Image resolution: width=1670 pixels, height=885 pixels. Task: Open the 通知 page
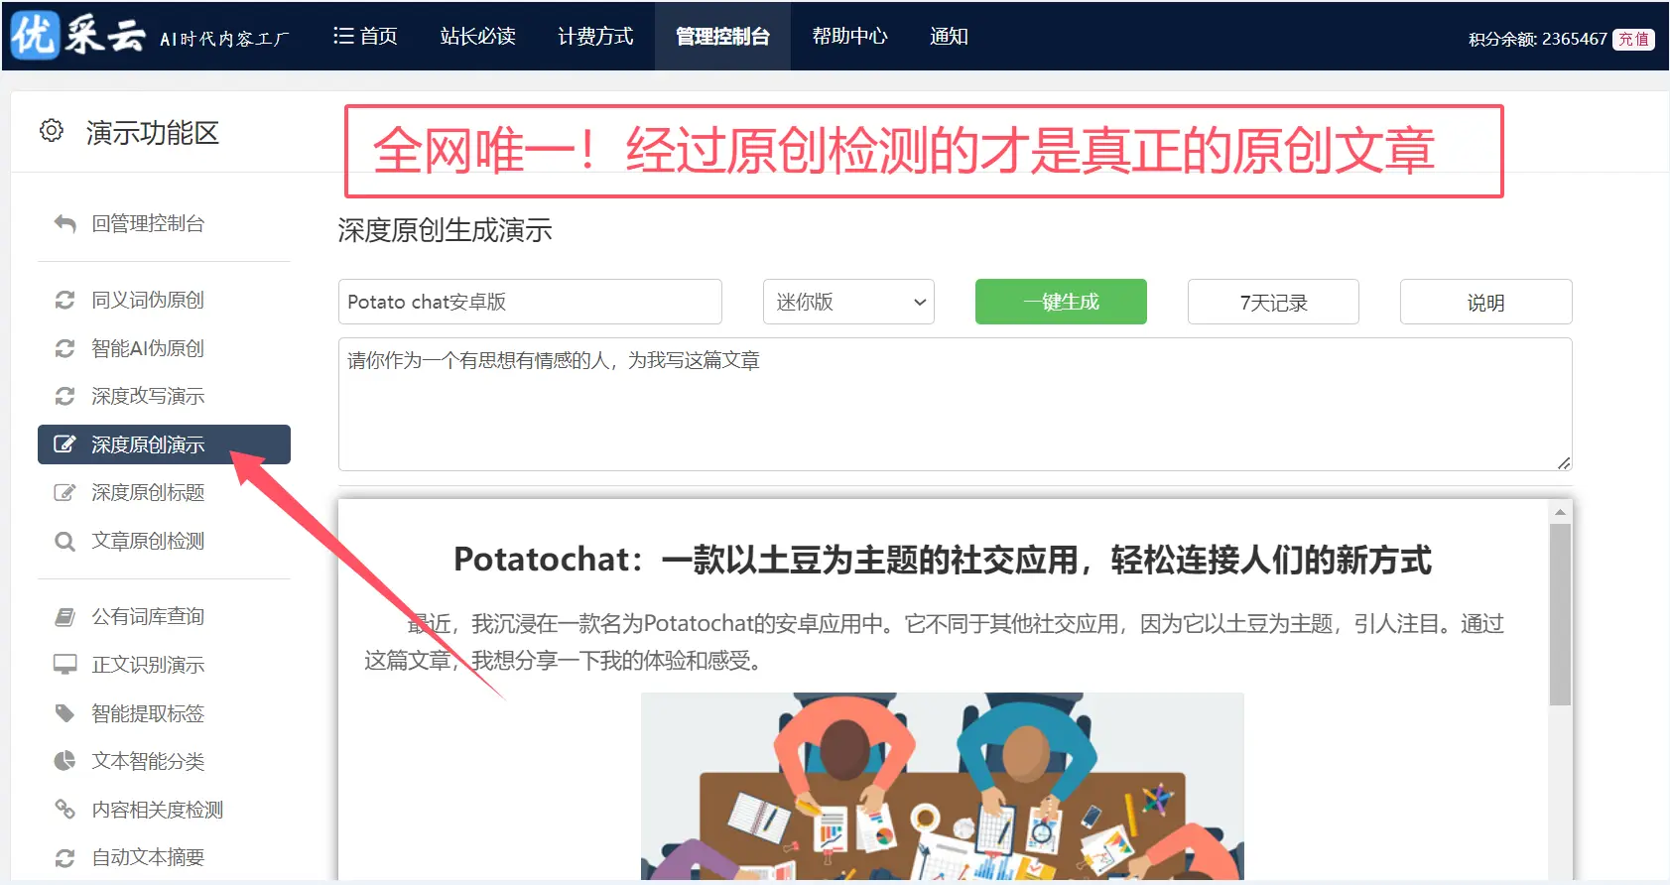click(949, 36)
